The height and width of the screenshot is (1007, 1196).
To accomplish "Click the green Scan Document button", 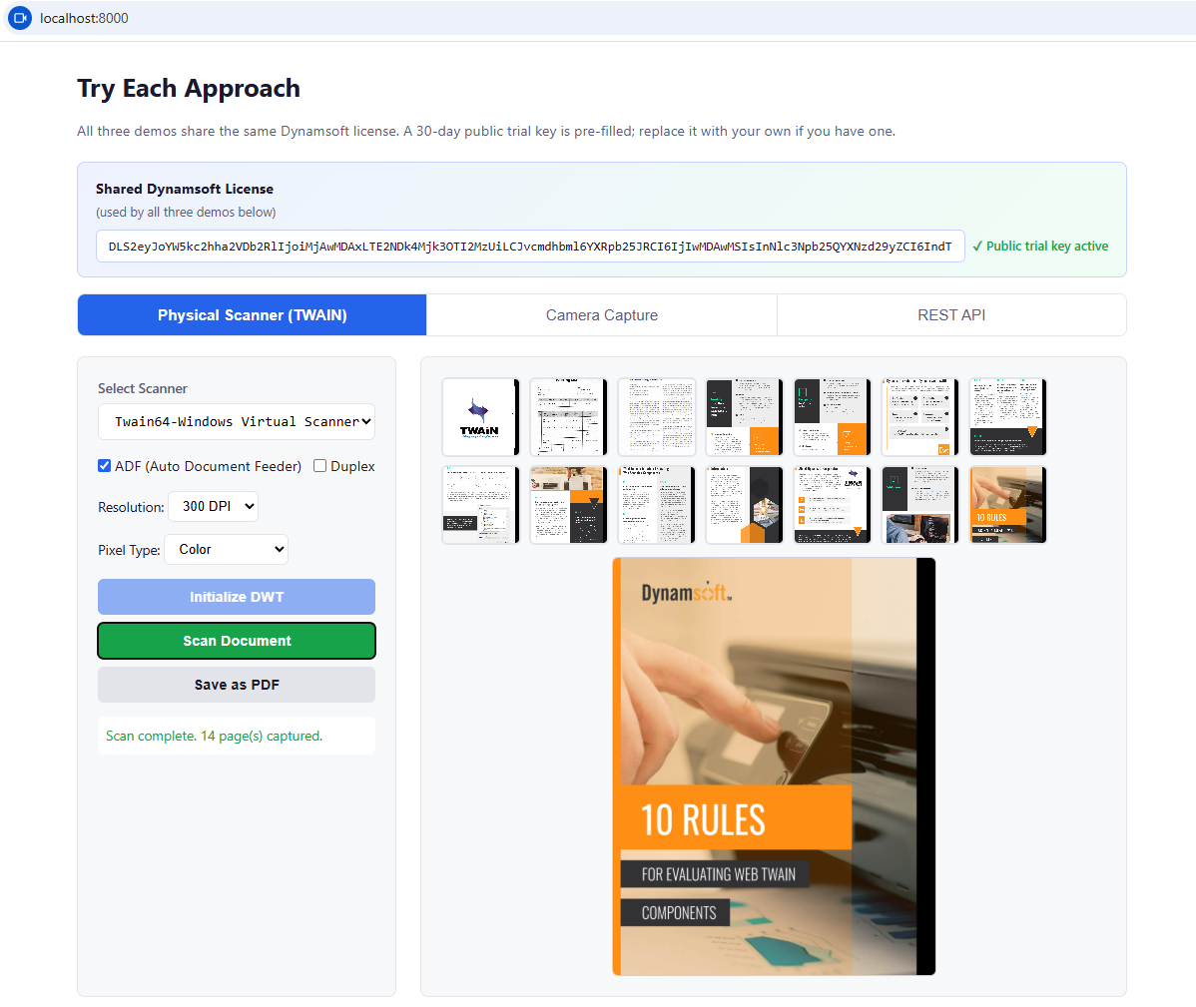I will pyautogui.click(x=237, y=641).
